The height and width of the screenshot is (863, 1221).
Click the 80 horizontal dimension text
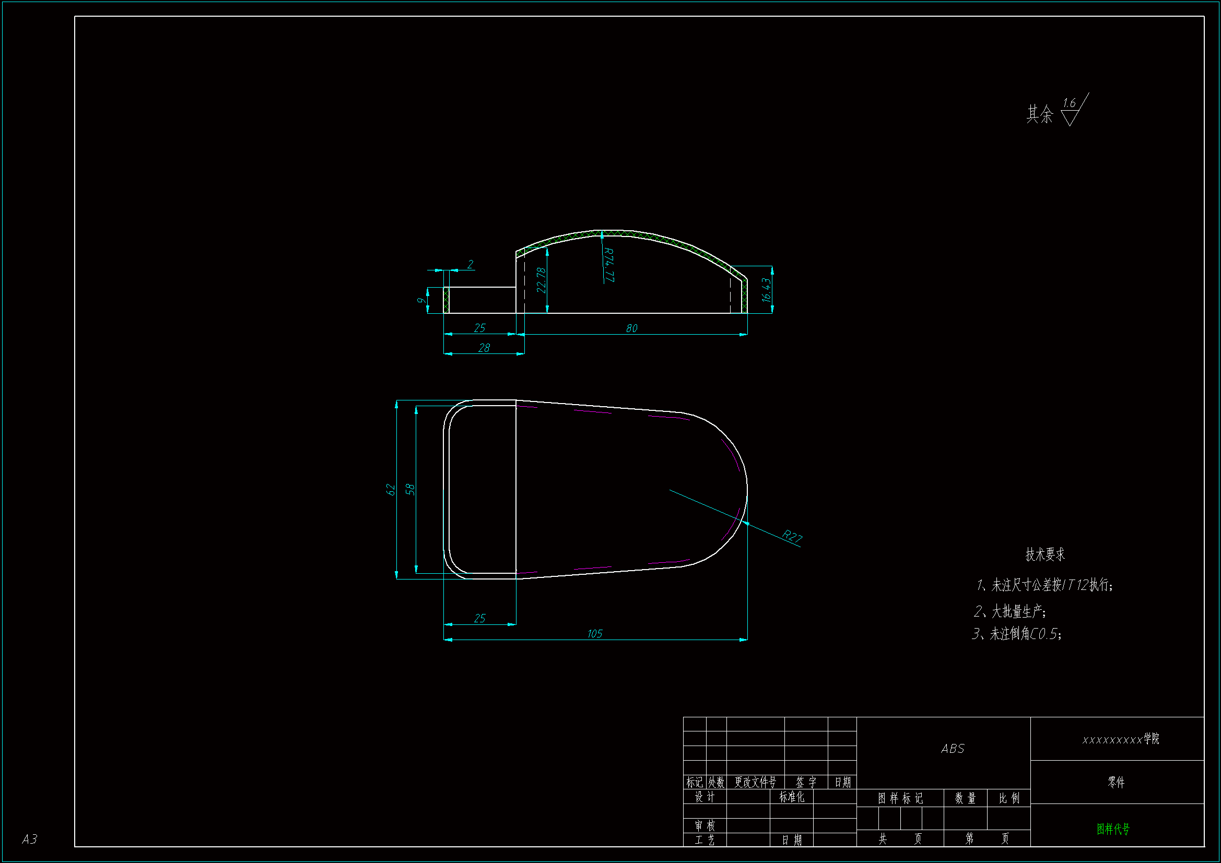(631, 328)
